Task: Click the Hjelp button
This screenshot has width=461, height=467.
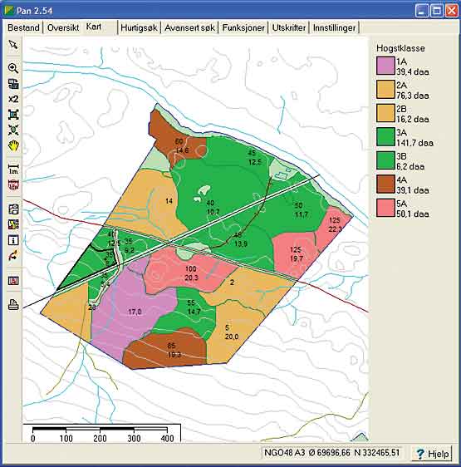Action: [433, 454]
